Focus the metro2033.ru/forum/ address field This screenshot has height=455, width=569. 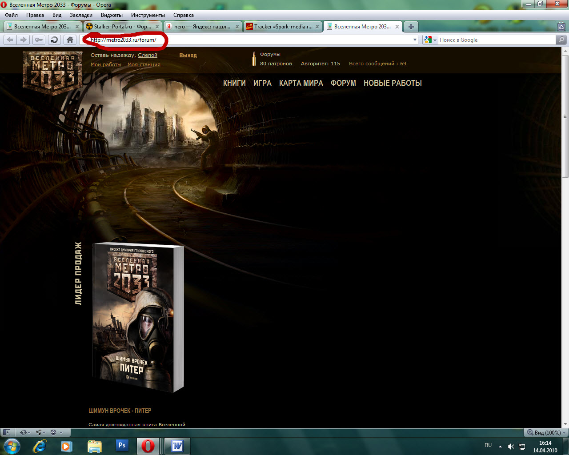click(249, 40)
